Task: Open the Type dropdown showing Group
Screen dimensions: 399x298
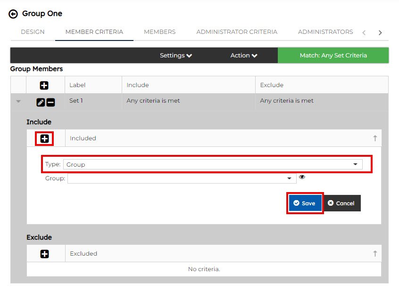Action: click(213, 164)
